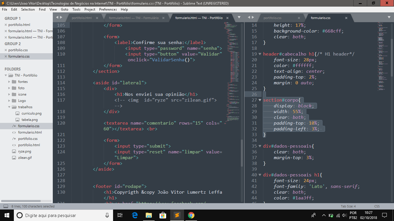Screen dimensions: 394x221
Task: Fold the section#corpo CSS rule
Action: click(260, 100)
